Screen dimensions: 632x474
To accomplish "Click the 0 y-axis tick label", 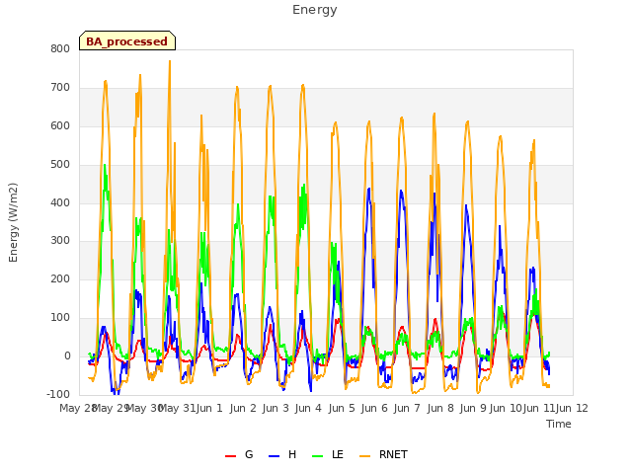I will [x=67, y=356].
